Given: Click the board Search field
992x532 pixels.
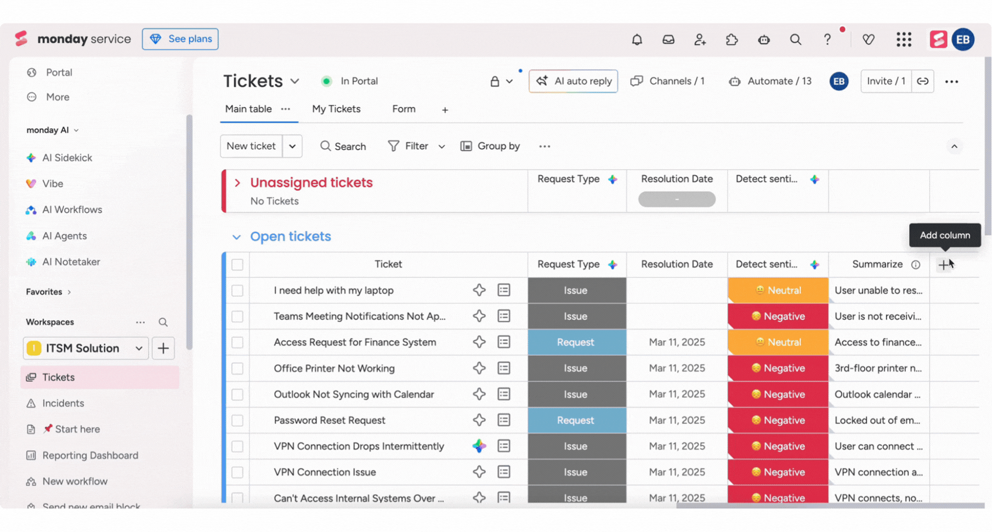Looking at the screenshot, I should [343, 146].
